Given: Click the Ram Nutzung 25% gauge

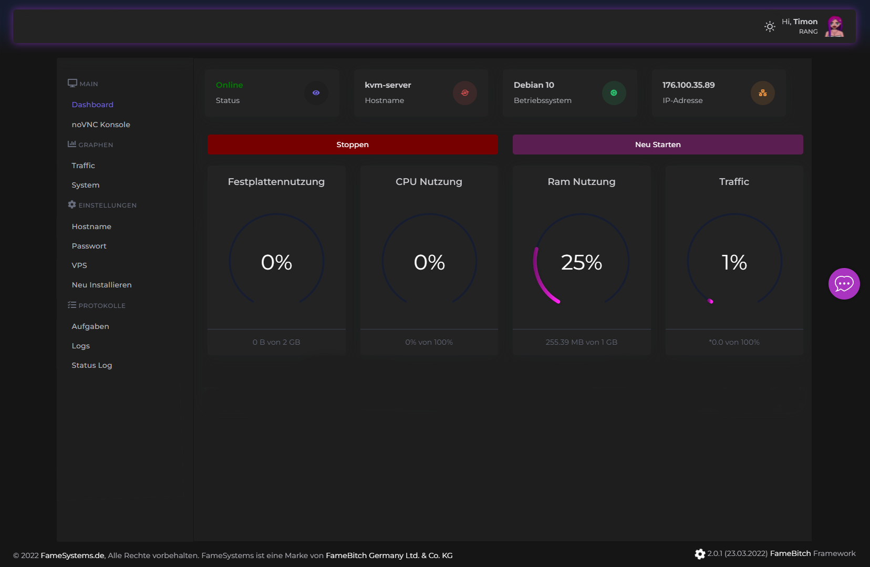Looking at the screenshot, I should click(581, 262).
